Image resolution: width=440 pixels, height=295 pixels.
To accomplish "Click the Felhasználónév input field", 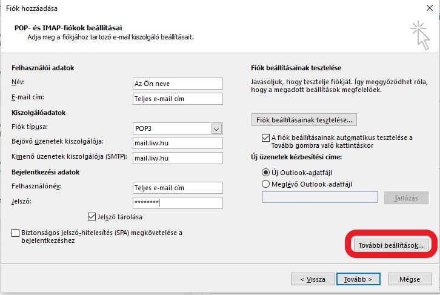I will coord(177,187).
